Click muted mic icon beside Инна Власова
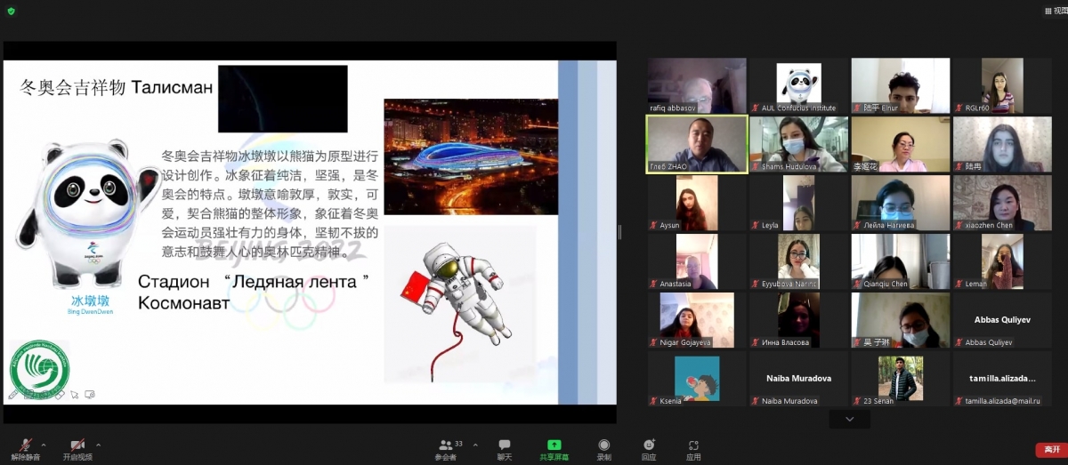Screen dimensions: 1068x465 coord(756,342)
